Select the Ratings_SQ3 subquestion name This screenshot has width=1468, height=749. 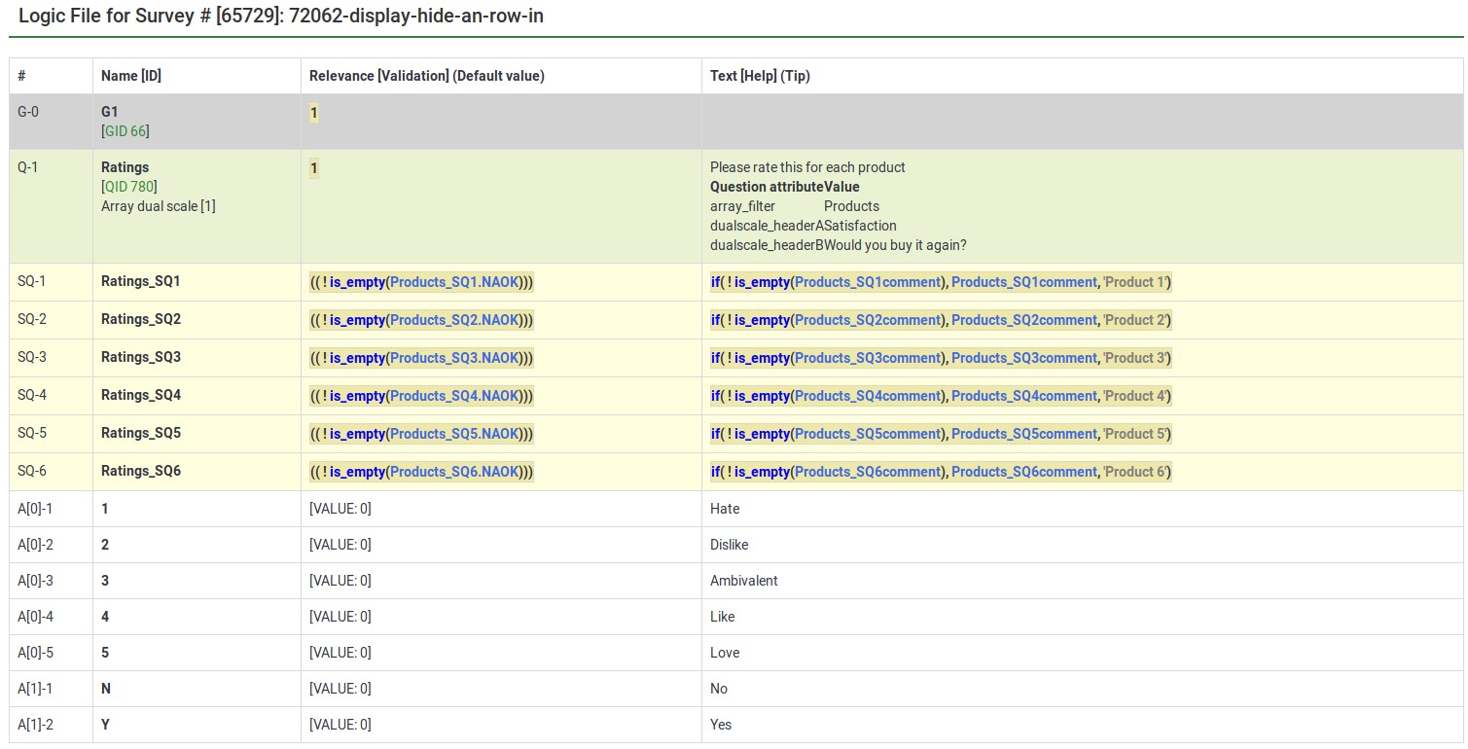[141, 357]
